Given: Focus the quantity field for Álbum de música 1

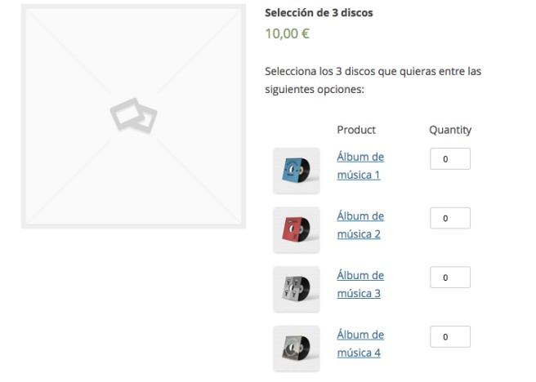Looking at the screenshot, I should [450, 159].
